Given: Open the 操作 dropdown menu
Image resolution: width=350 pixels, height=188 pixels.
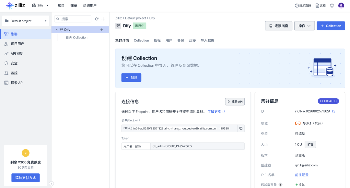Looking at the screenshot, I should [304, 26].
